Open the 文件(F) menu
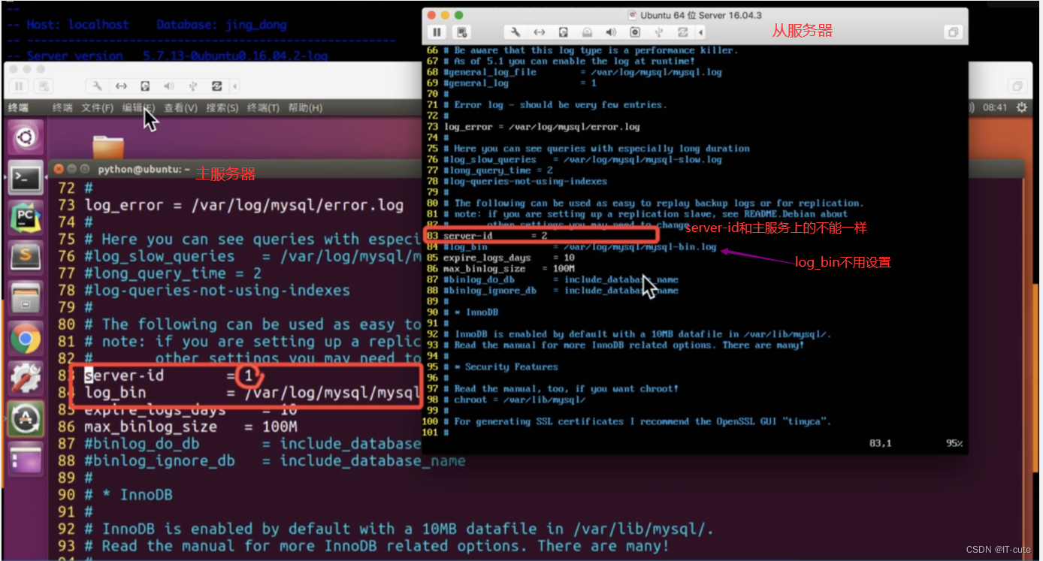 click(x=97, y=108)
